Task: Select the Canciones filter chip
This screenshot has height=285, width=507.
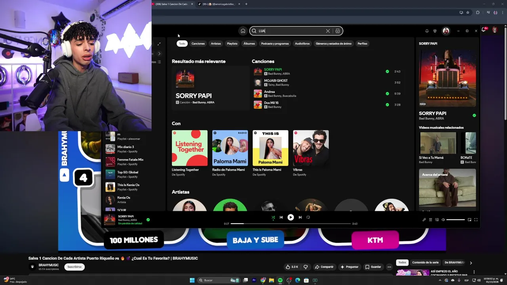Action: click(x=198, y=44)
